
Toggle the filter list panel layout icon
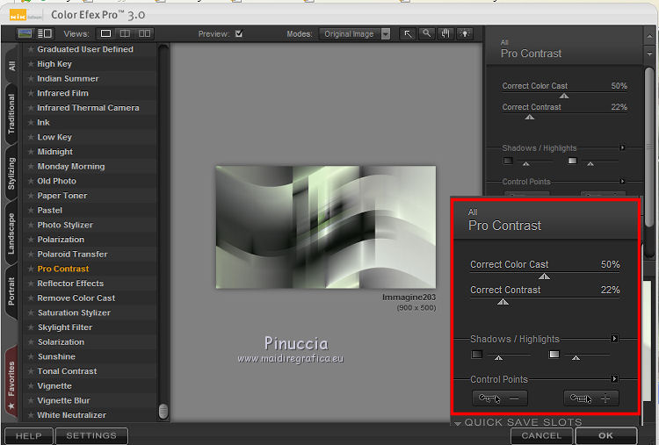[x=45, y=33]
